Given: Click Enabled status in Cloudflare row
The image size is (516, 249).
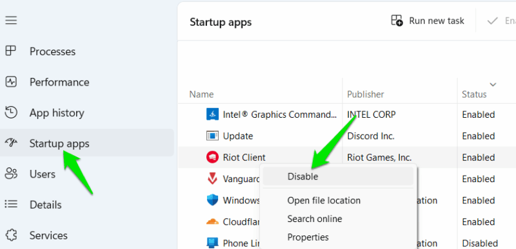Looking at the screenshot, I should tap(479, 222).
